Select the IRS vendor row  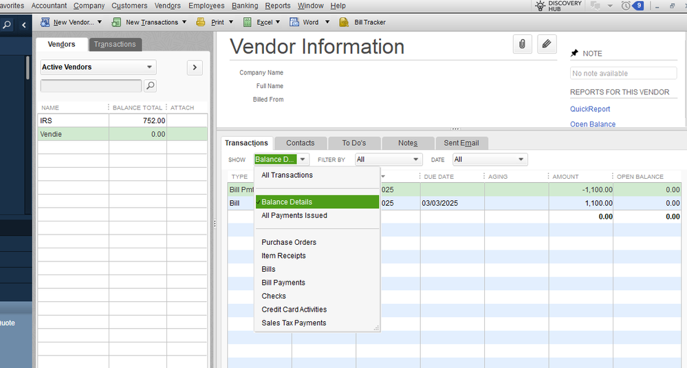122,120
